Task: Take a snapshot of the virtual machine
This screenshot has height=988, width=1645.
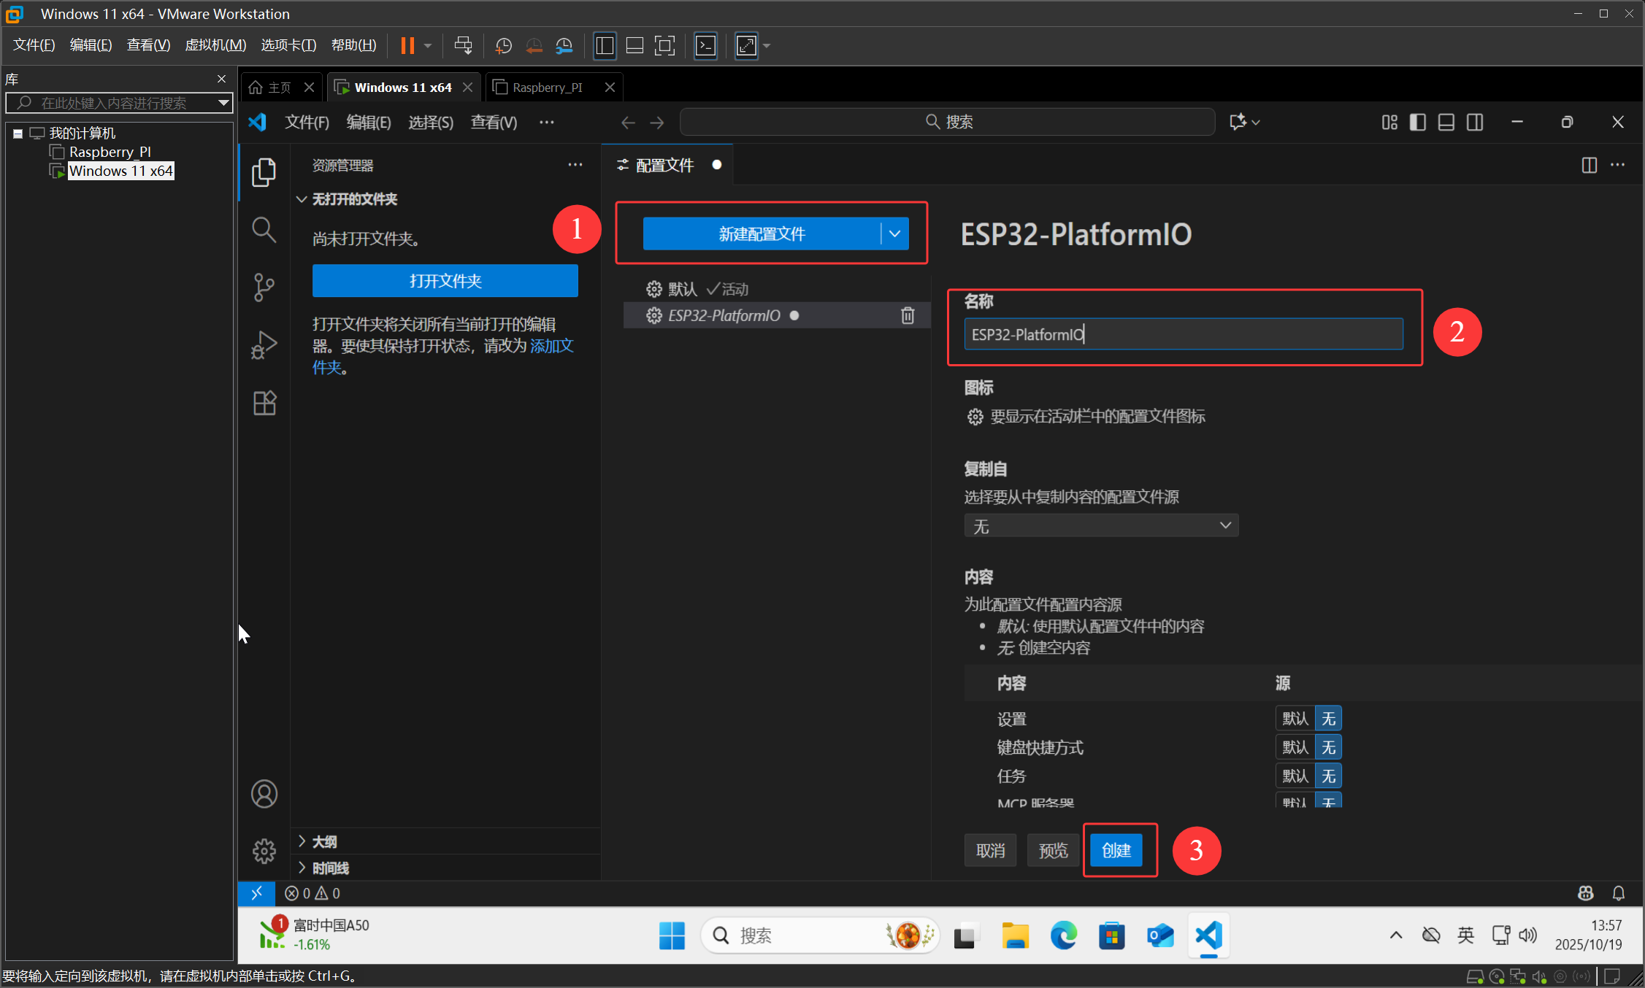Action: 503,46
